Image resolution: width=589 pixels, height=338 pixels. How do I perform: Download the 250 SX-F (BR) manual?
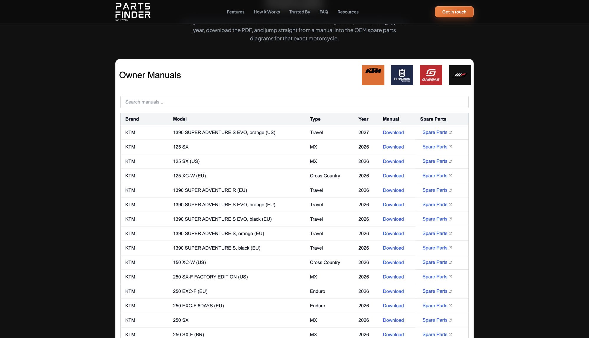click(x=393, y=335)
